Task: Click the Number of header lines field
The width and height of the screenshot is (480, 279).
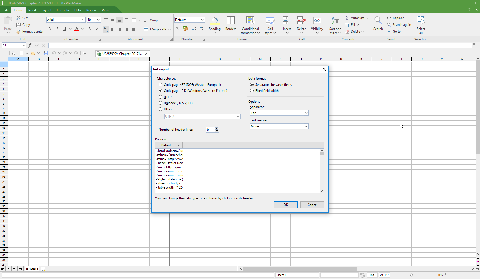Action: point(210,130)
